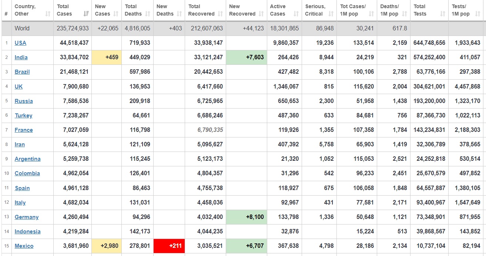
Task: Click the Italy link
Action: (20, 202)
